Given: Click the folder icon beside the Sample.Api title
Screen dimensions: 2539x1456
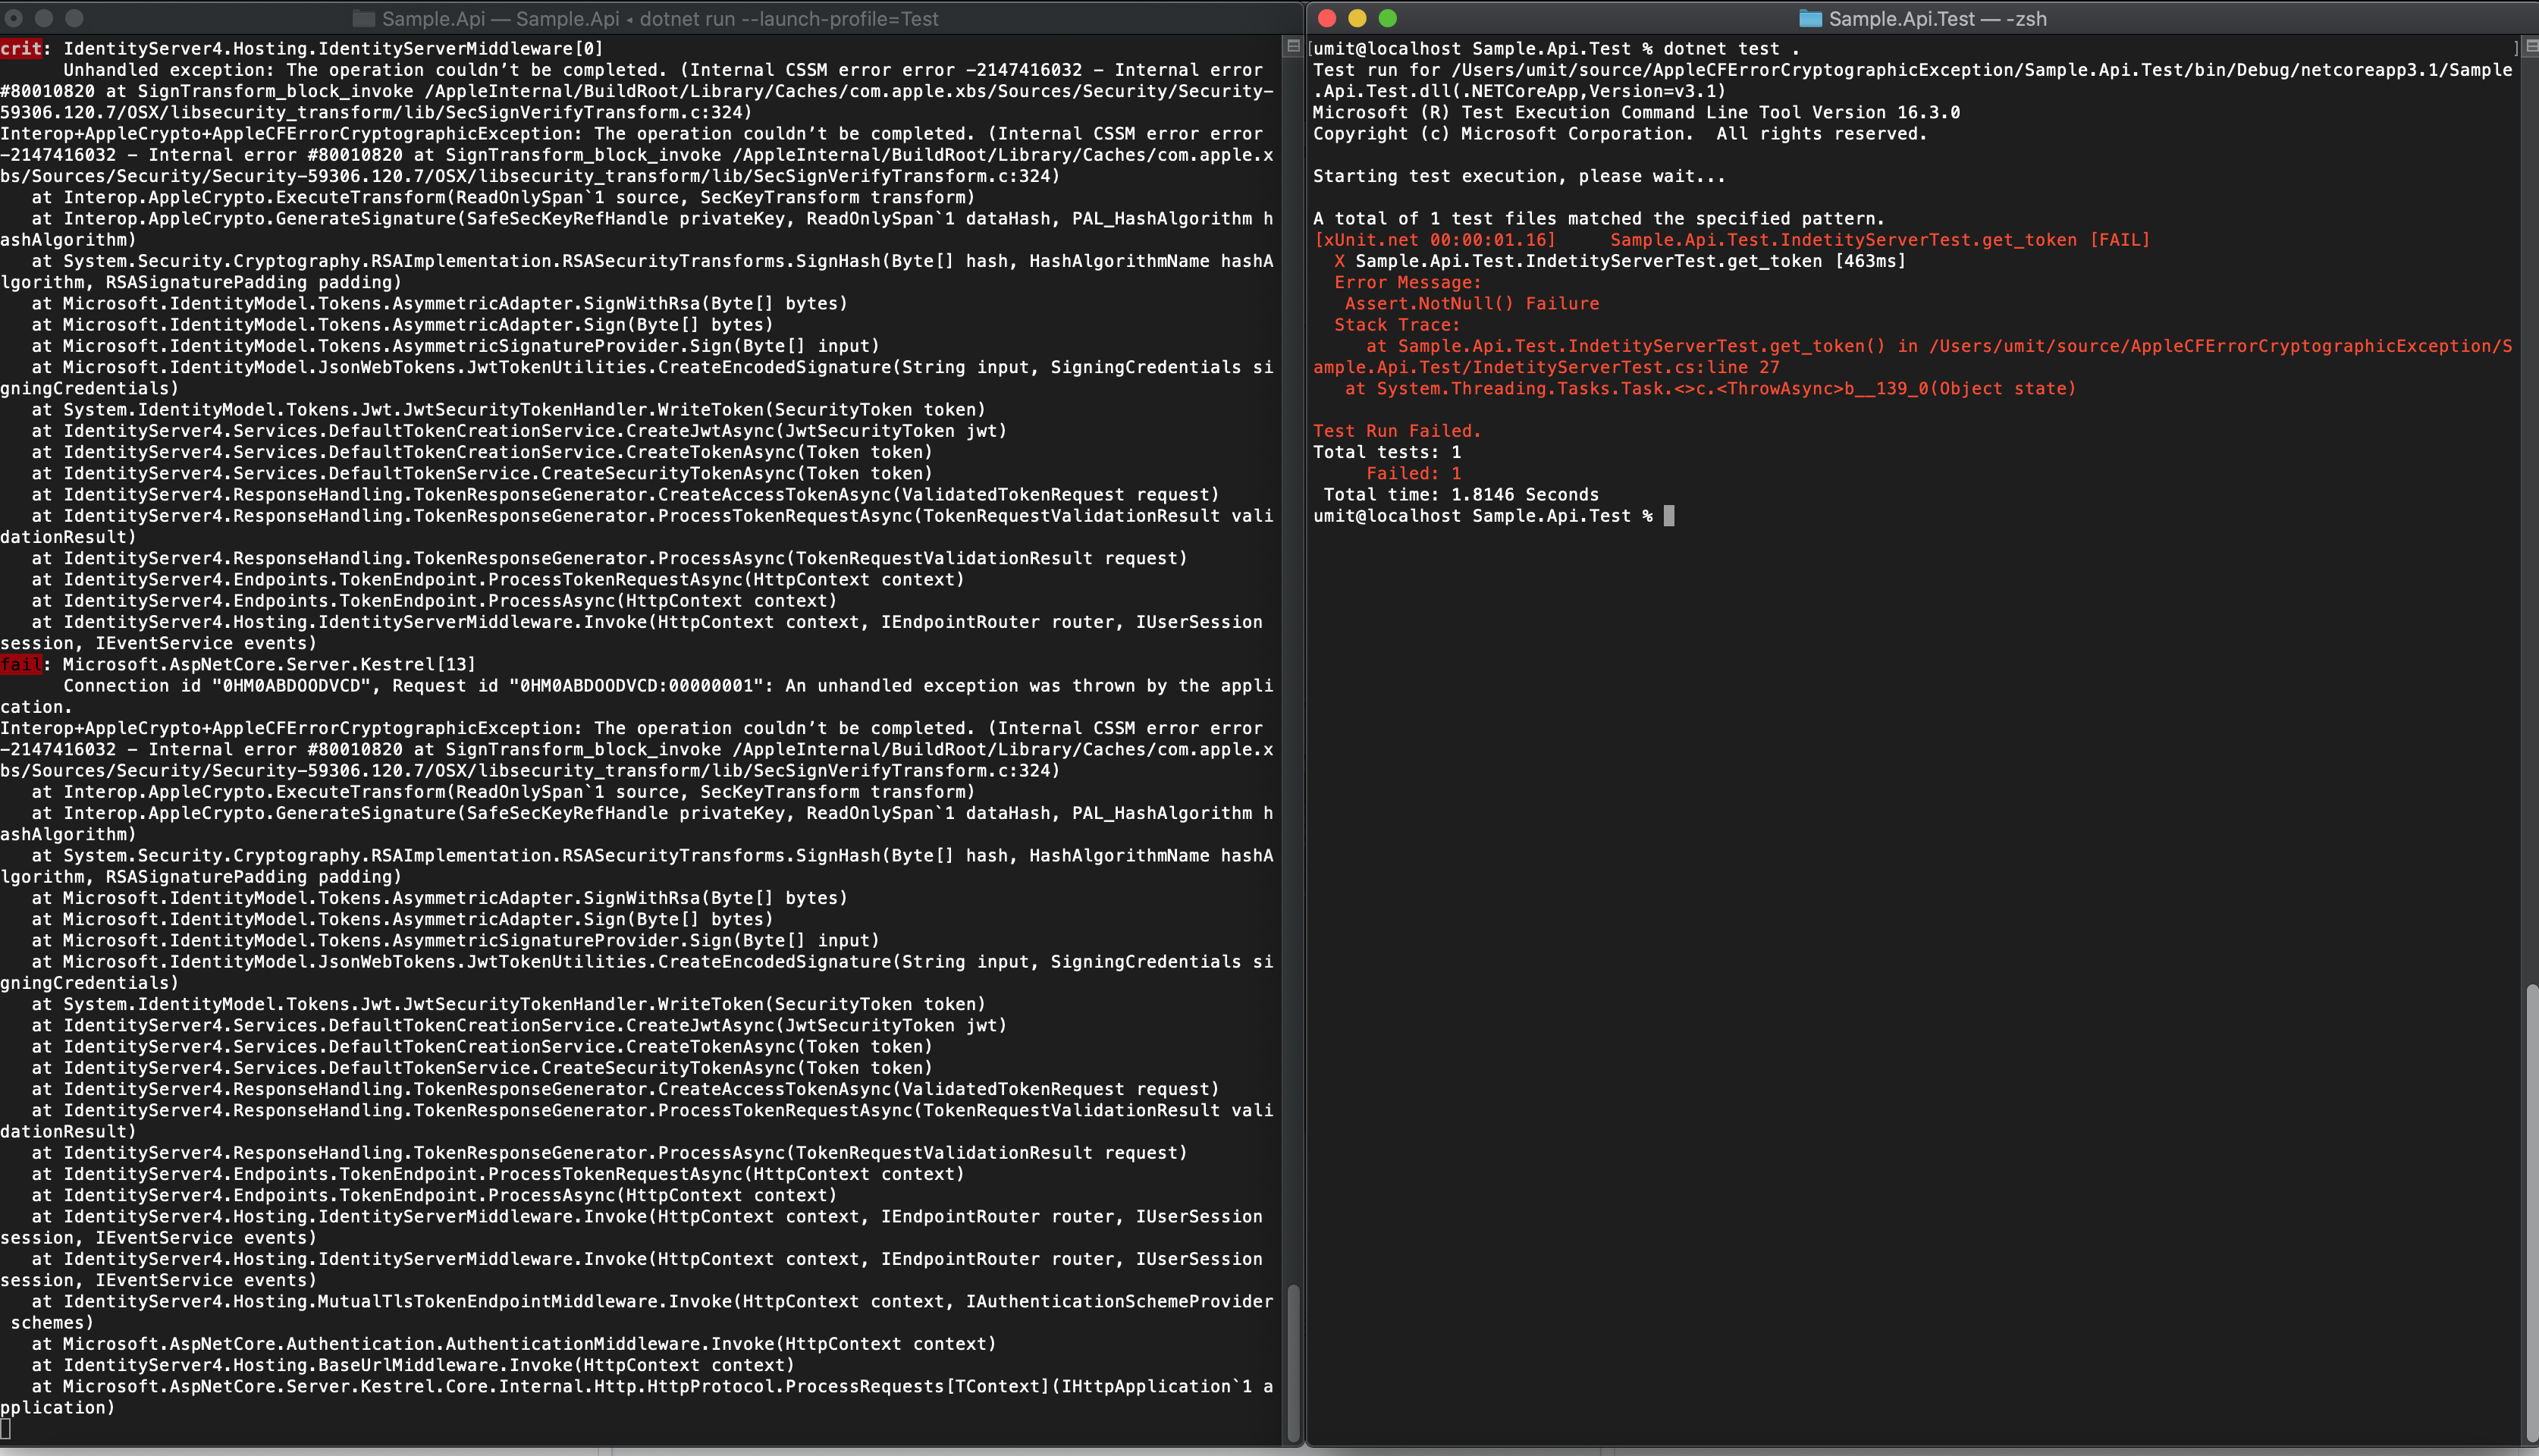Looking at the screenshot, I should coord(364,19).
